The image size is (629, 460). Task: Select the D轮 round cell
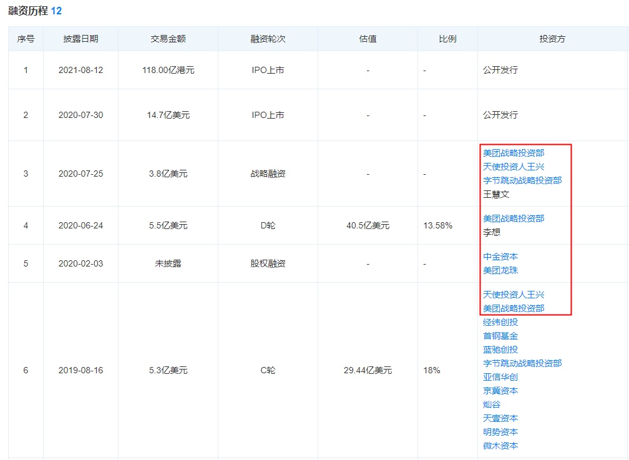(x=268, y=225)
